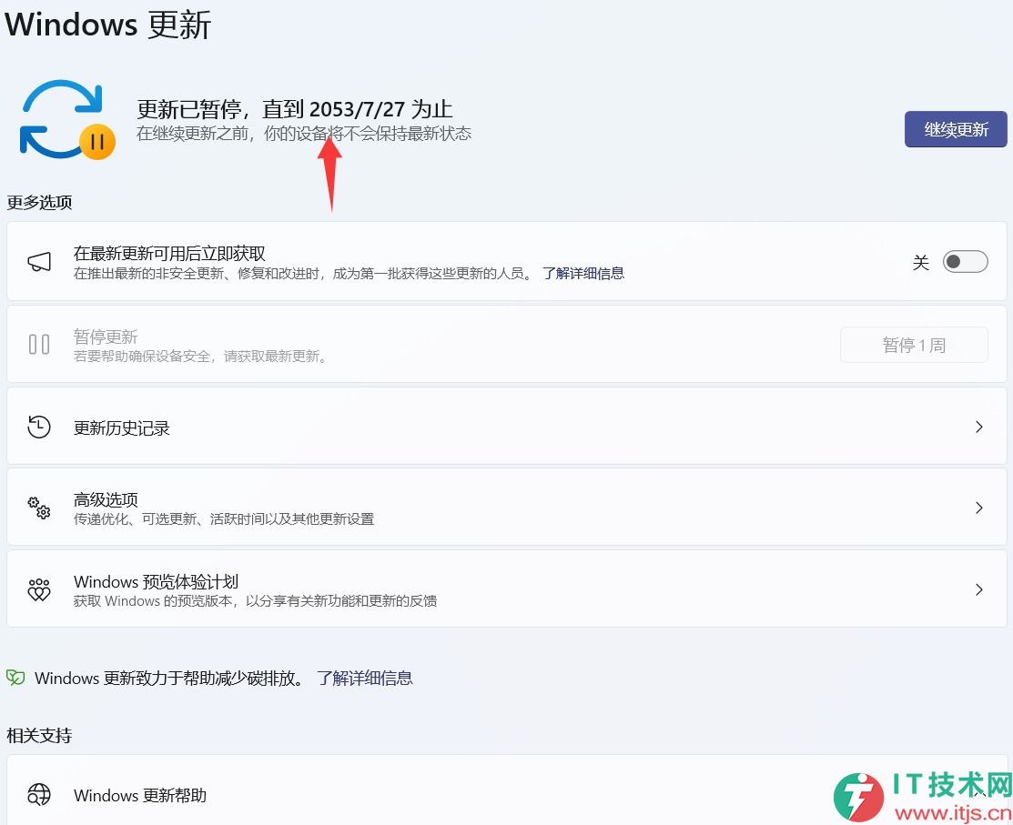Click the 暂停 1 周 button
1013x825 pixels.
point(914,345)
